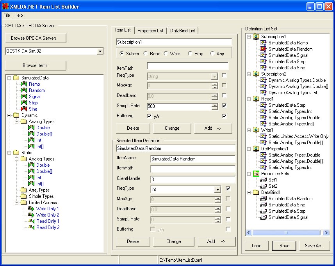Click the Read Only 2 item icon
This screenshot has width=335, height=266.
(x=31, y=227)
